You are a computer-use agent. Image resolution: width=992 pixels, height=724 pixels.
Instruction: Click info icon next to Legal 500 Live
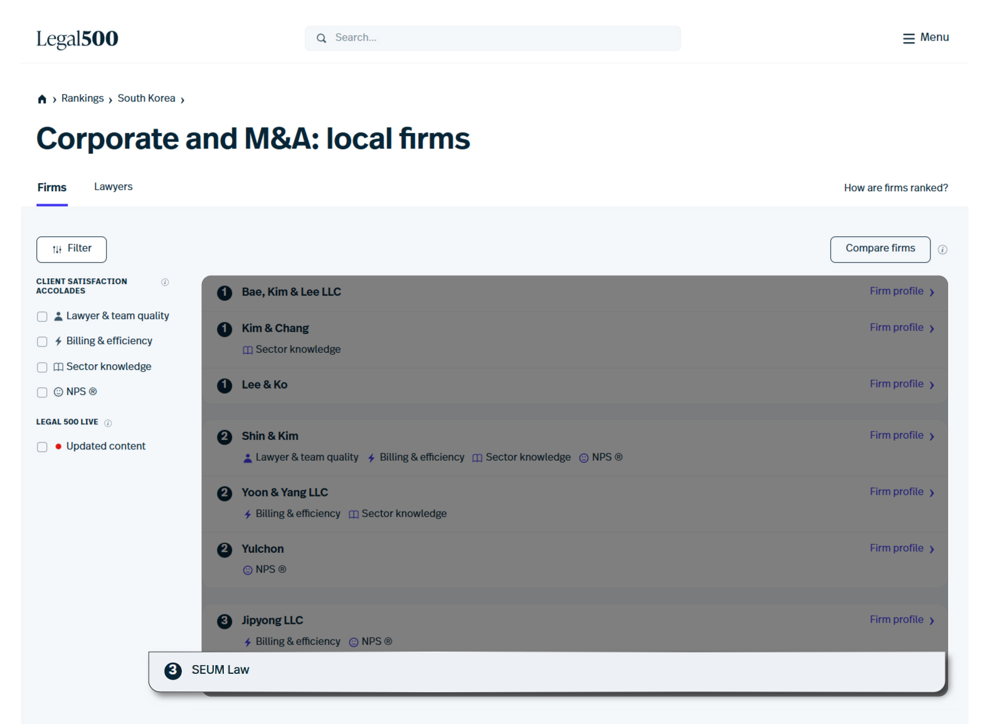[x=108, y=423]
